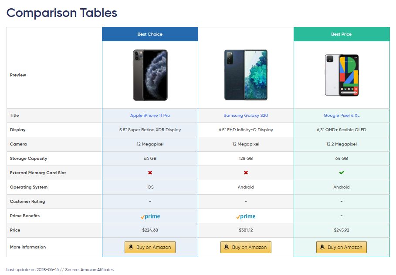Click the green checkmark under Google Pixel 4 XL
Image resolution: width=396 pixels, height=275 pixels.
point(342,172)
